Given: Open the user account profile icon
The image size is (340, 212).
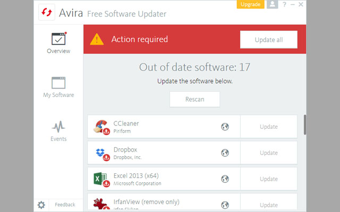Looking at the screenshot, I should point(273,4).
